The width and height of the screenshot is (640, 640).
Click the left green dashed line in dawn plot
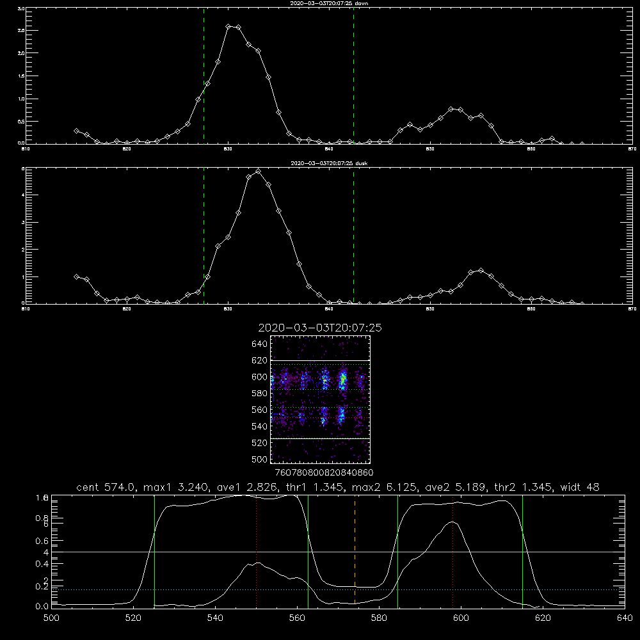[x=204, y=76]
